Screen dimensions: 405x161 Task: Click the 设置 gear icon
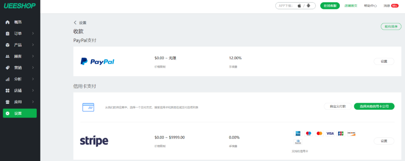click(x=7, y=113)
